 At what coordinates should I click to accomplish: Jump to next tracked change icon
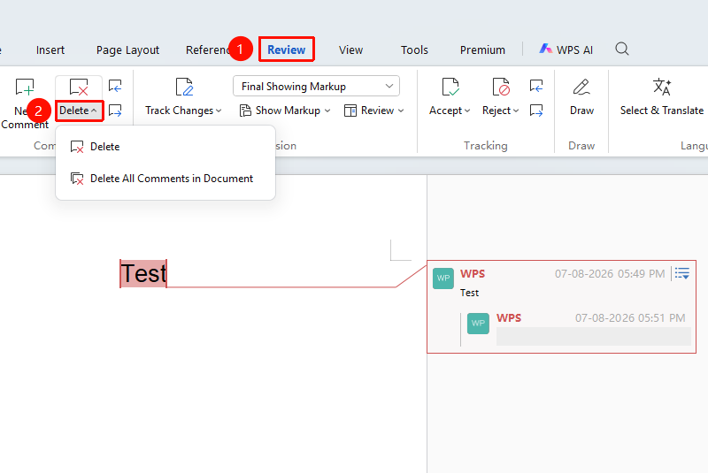click(536, 111)
